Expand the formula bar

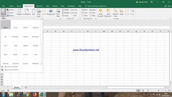pyautogui.click(x=170, y=27)
